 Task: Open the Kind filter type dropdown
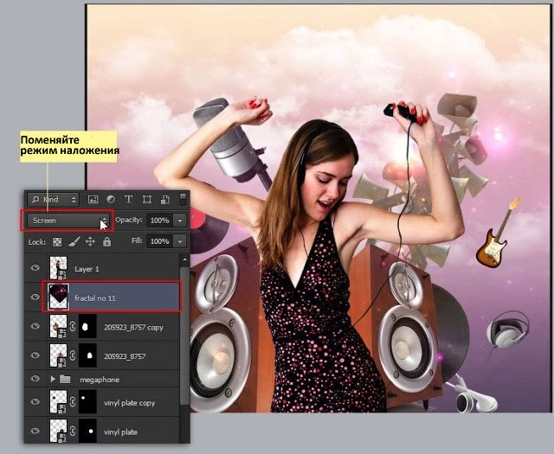point(53,200)
